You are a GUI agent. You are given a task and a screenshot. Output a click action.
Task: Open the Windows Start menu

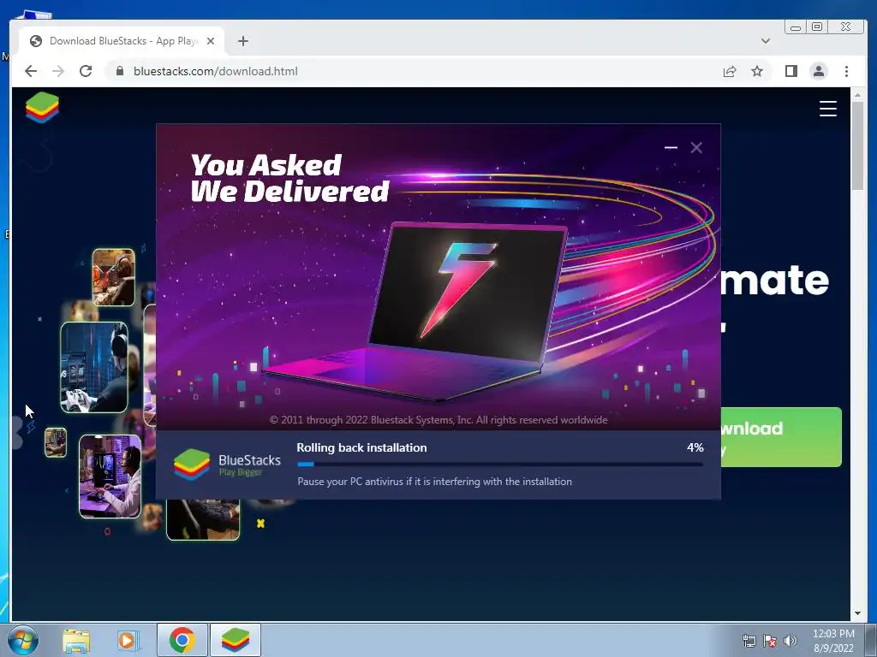[x=23, y=640]
